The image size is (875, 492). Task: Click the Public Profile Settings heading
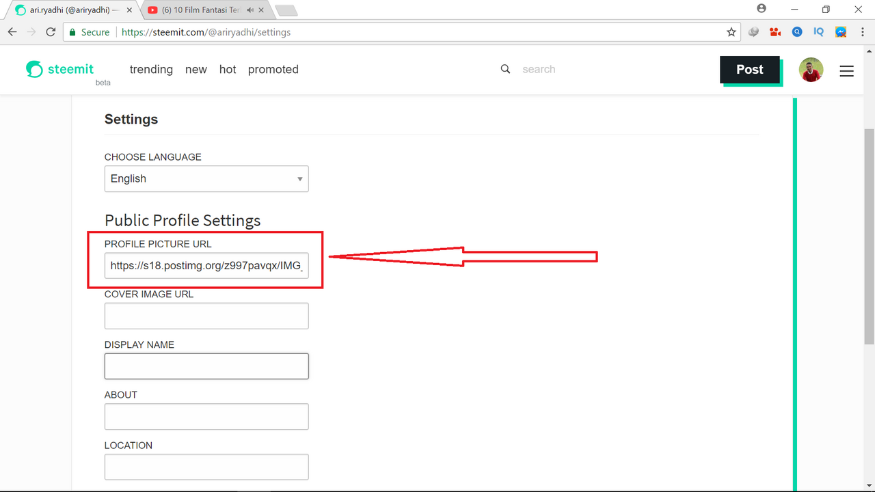[x=183, y=220]
